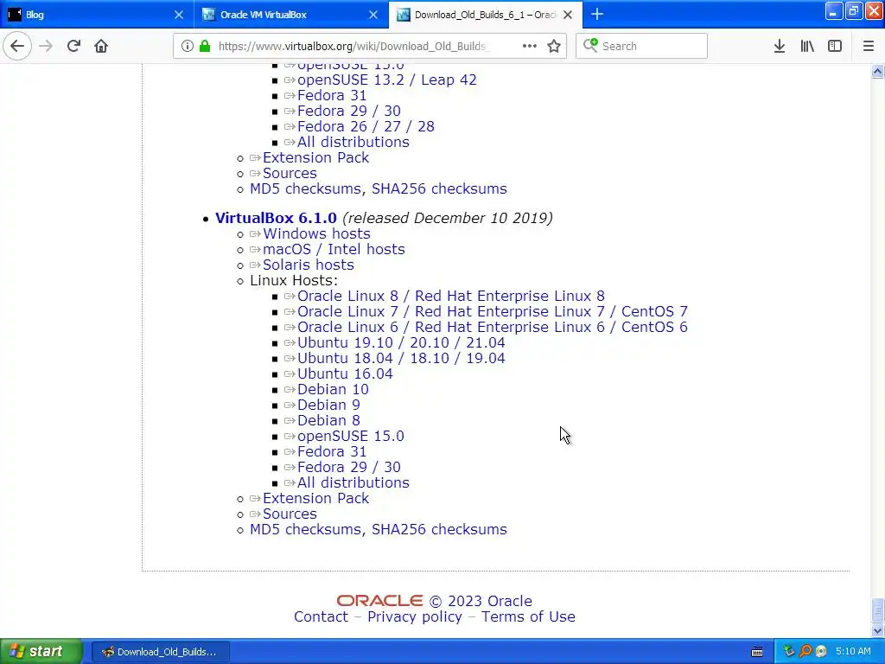Open the Contact footer link
Image resolution: width=885 pixels, height=664 pixels.
(321, 616)
